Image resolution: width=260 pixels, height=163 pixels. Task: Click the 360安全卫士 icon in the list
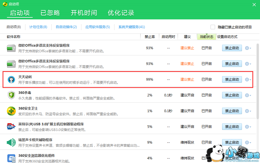click(11, 111)
